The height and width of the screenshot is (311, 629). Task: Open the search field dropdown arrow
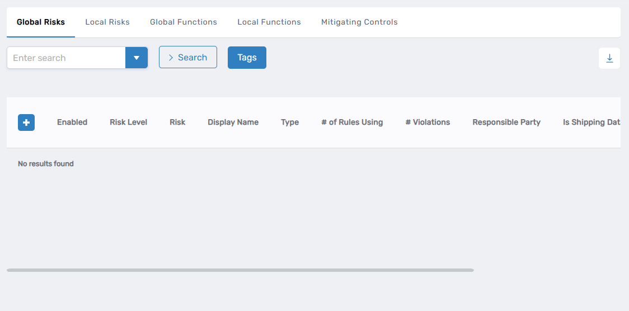coord(137,58)
